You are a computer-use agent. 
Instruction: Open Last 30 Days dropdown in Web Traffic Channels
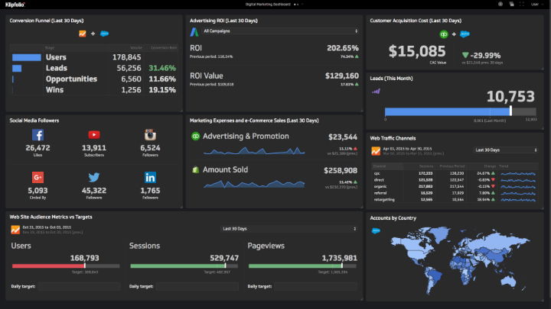pyautogui.click(x=505, y=150)
